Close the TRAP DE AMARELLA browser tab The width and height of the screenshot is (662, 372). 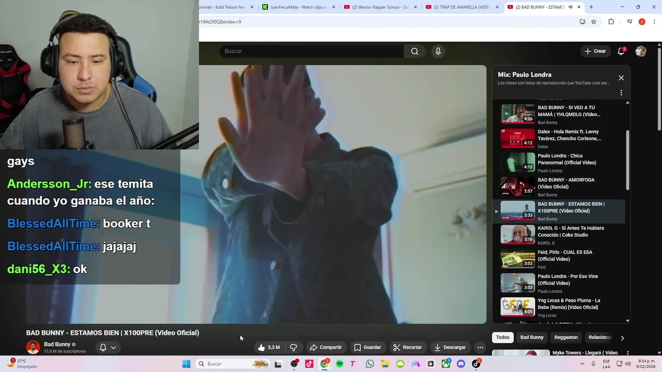point(497,7)
